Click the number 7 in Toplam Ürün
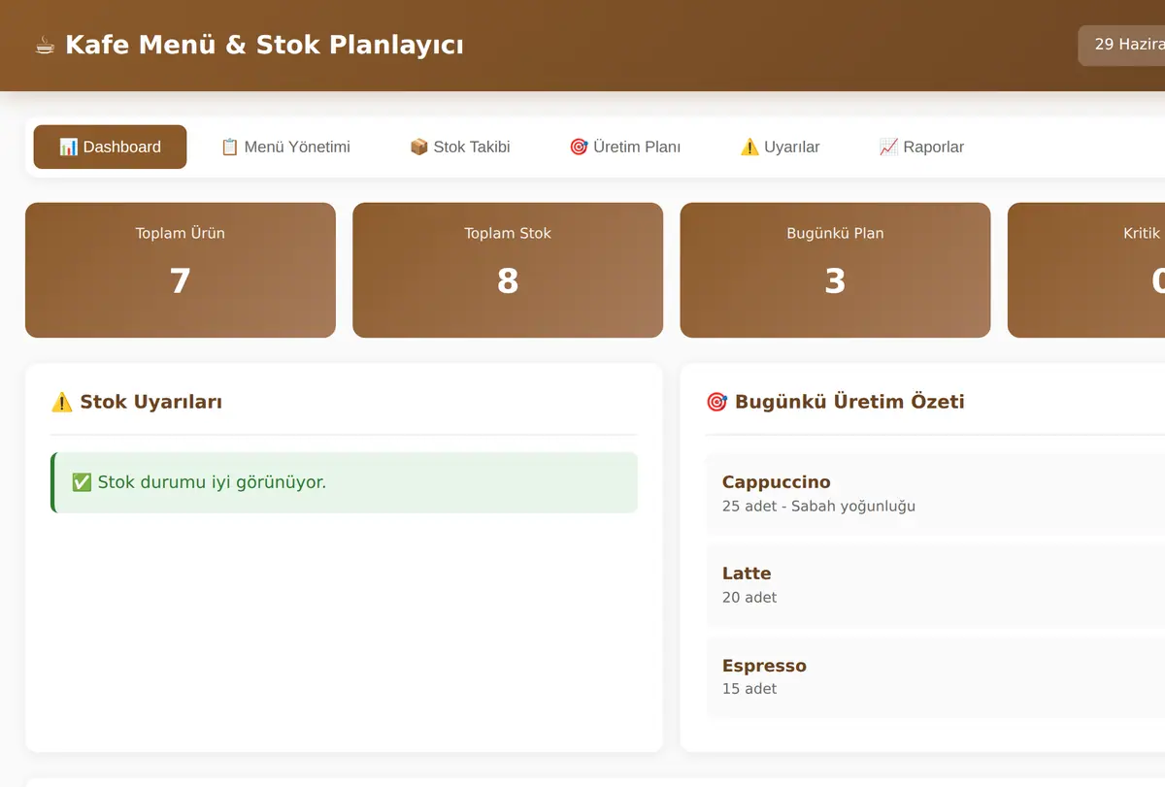Screen dimensions: 1165x787 pos(181,280)
